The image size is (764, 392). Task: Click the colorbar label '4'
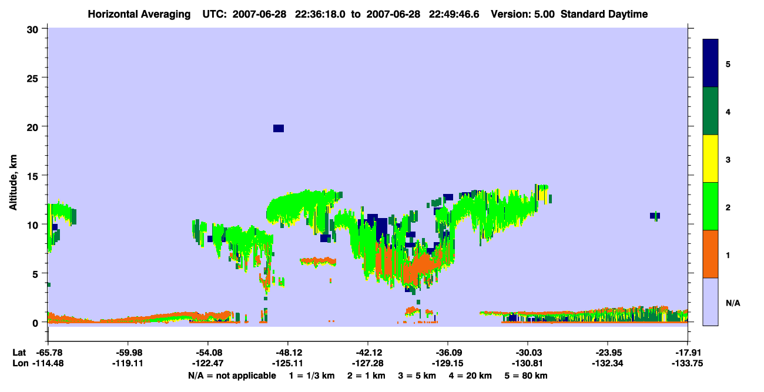tap(728, 112)
